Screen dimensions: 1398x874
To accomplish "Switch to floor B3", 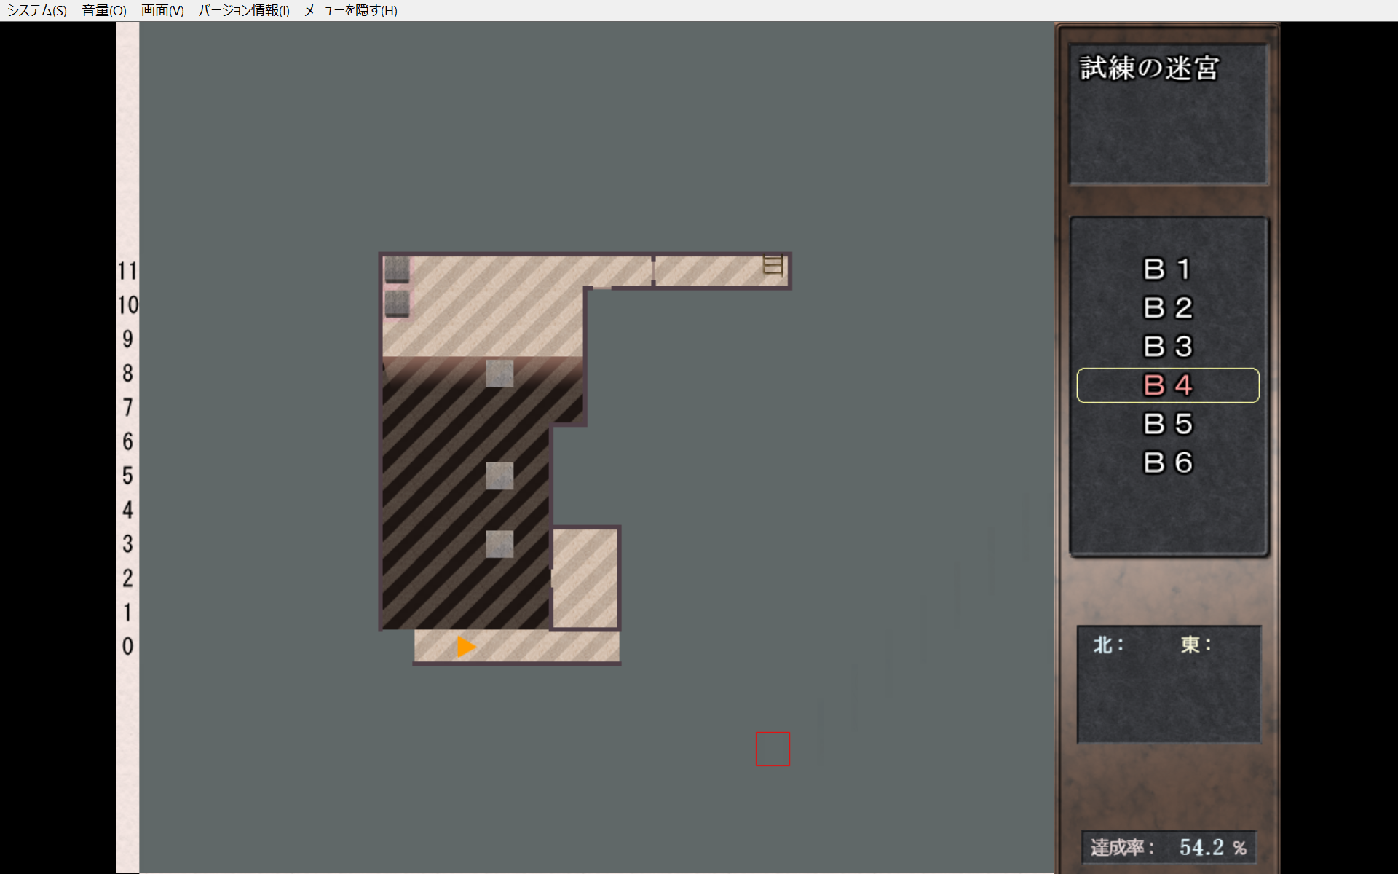I will pos(1167,347).
